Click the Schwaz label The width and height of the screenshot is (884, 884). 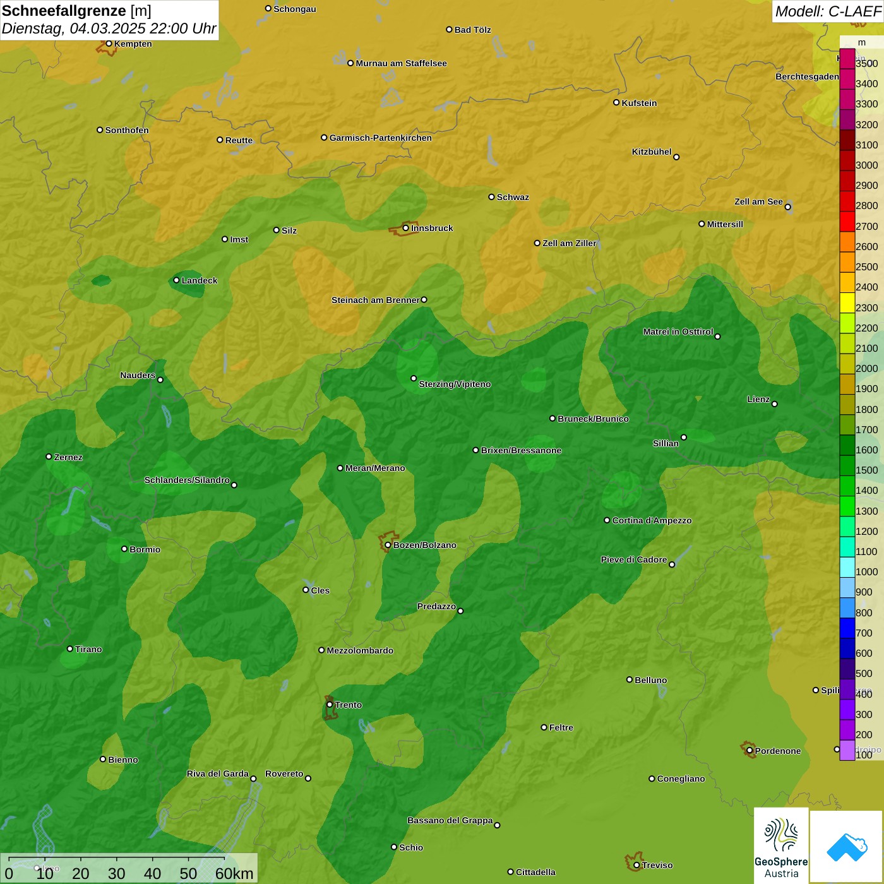[x=513, y=197]
